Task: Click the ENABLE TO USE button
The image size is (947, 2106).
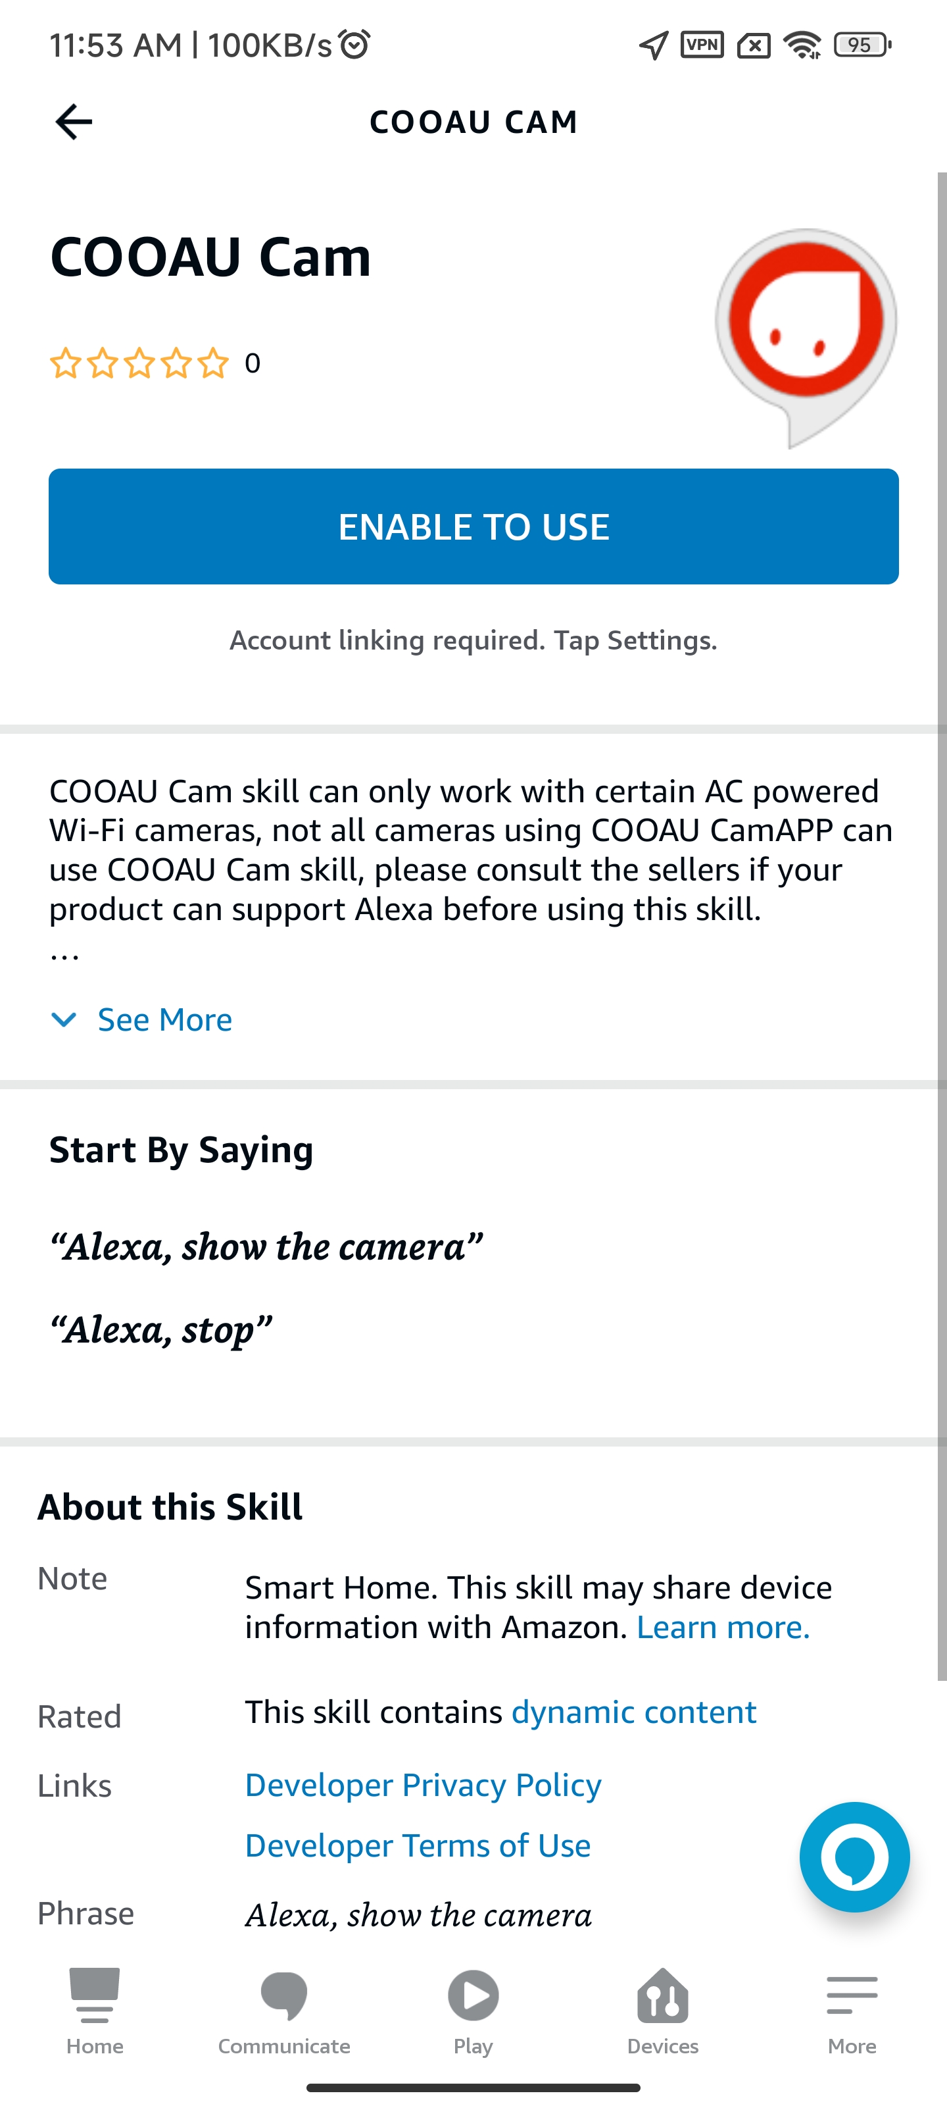Action: click(474, 526)
